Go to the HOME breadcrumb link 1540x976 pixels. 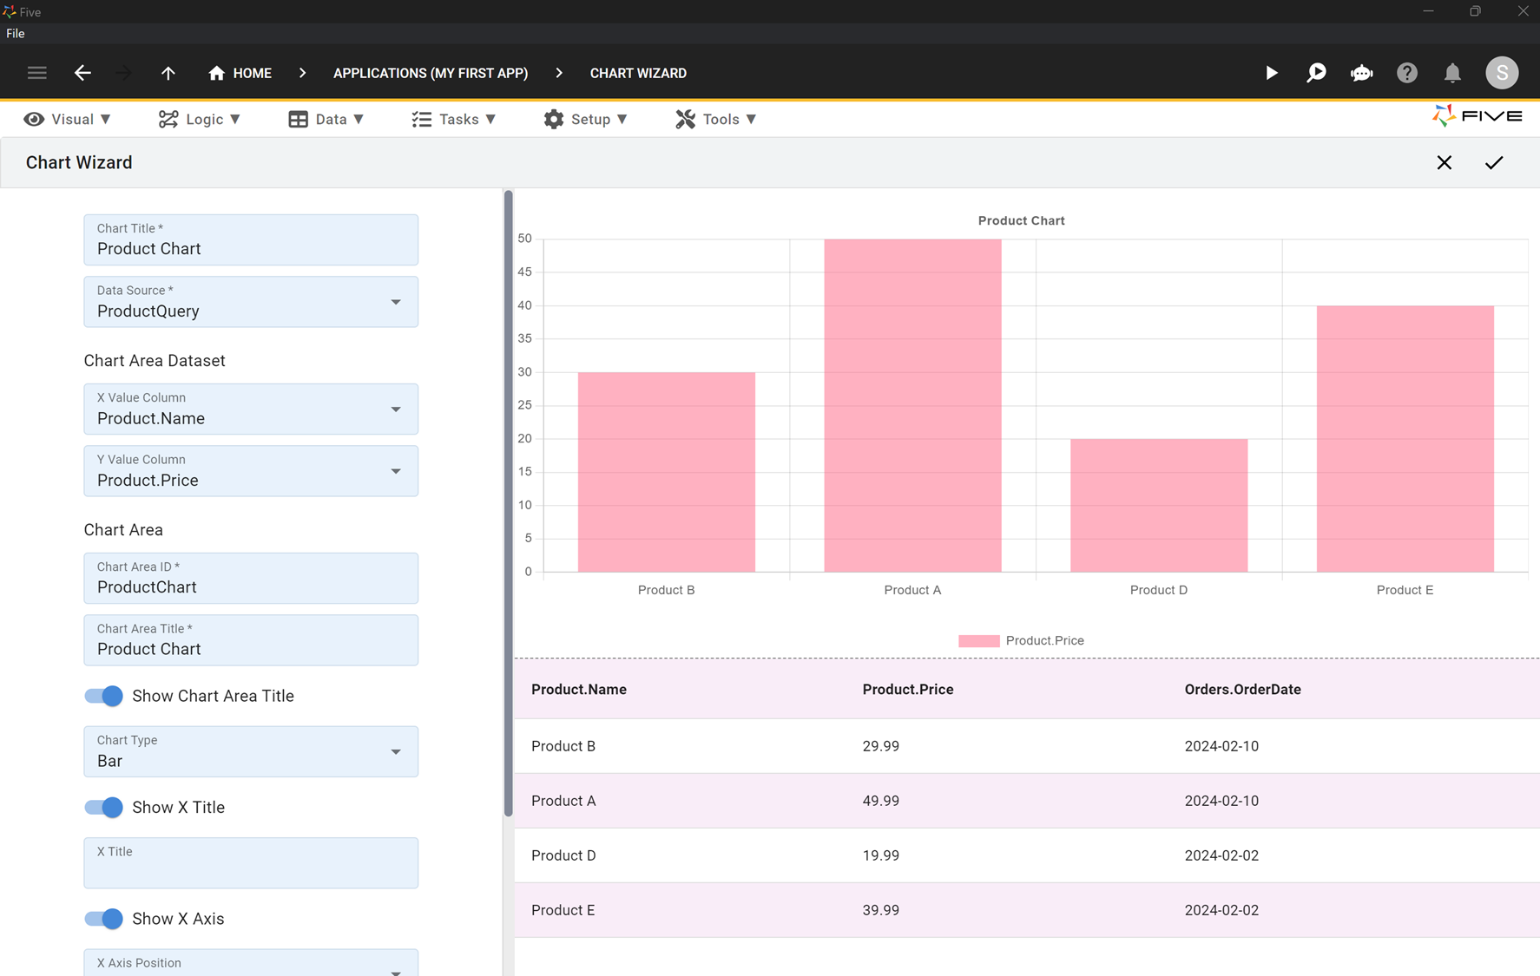(240, 73)
